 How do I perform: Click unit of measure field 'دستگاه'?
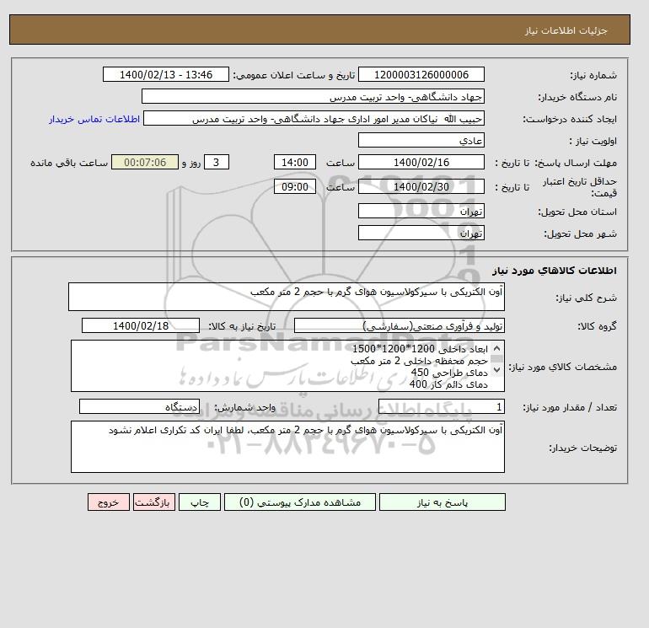[x=139, y=407]
